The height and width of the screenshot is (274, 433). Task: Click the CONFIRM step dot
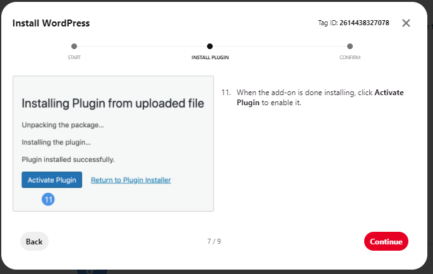350,47
